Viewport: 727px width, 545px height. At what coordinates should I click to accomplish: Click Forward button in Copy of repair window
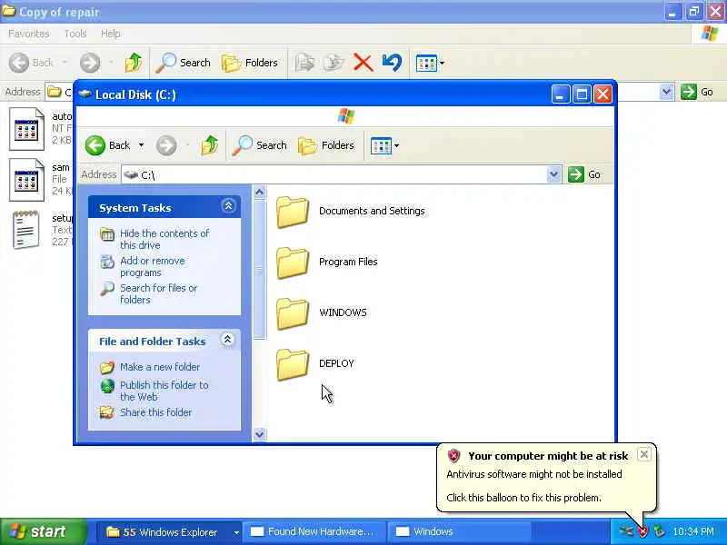pyautogui.click(x=90, y=63)
